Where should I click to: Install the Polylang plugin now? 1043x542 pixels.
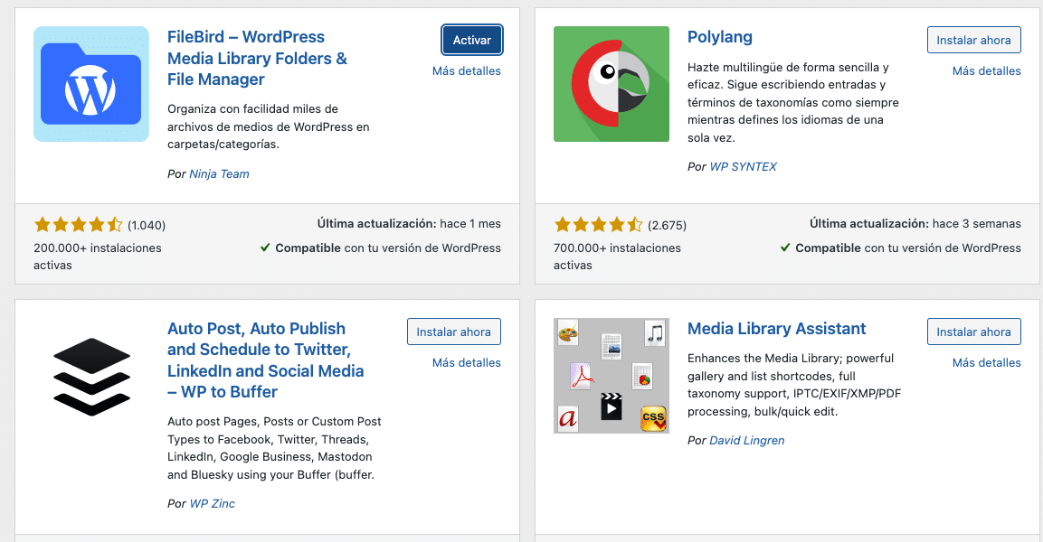click(x=973, y=41)
